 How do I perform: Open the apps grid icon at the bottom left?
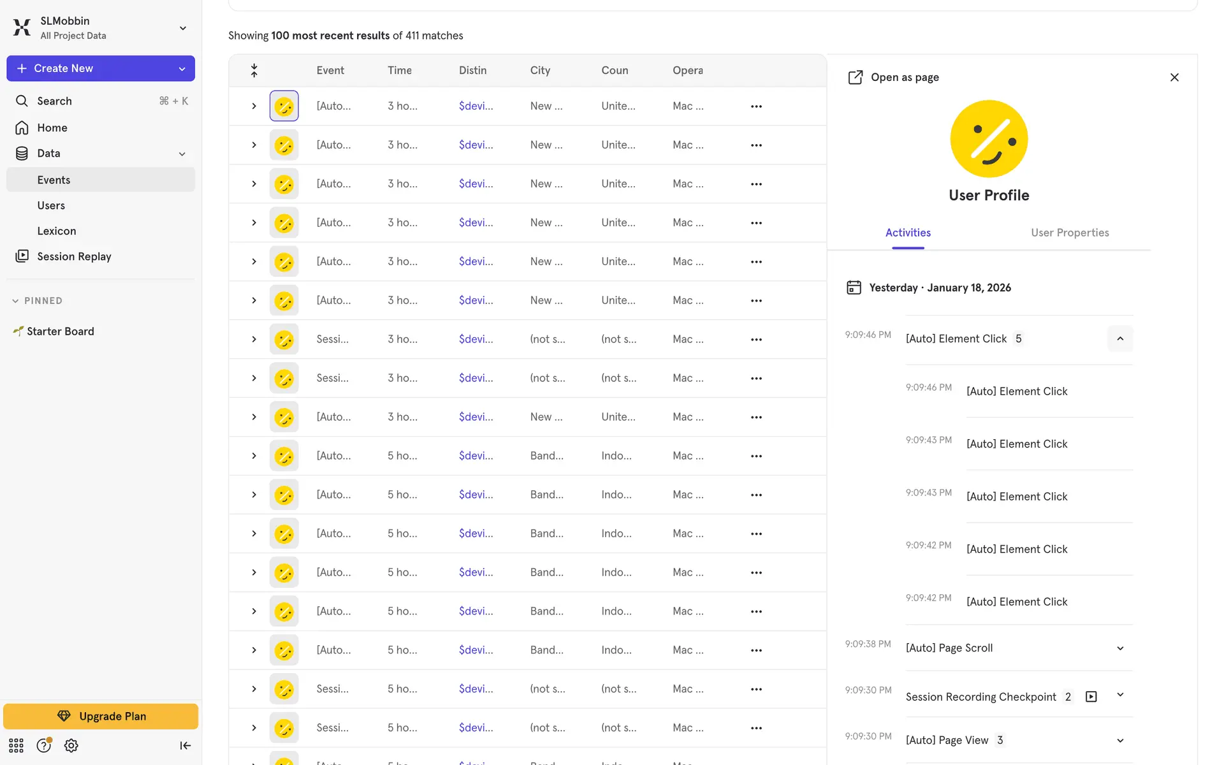(x=16, y=745)
